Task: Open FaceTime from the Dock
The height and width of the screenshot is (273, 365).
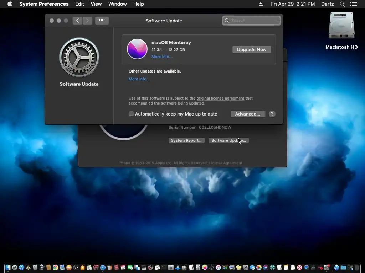Action: pyautogui.click(x=130, y=267)
